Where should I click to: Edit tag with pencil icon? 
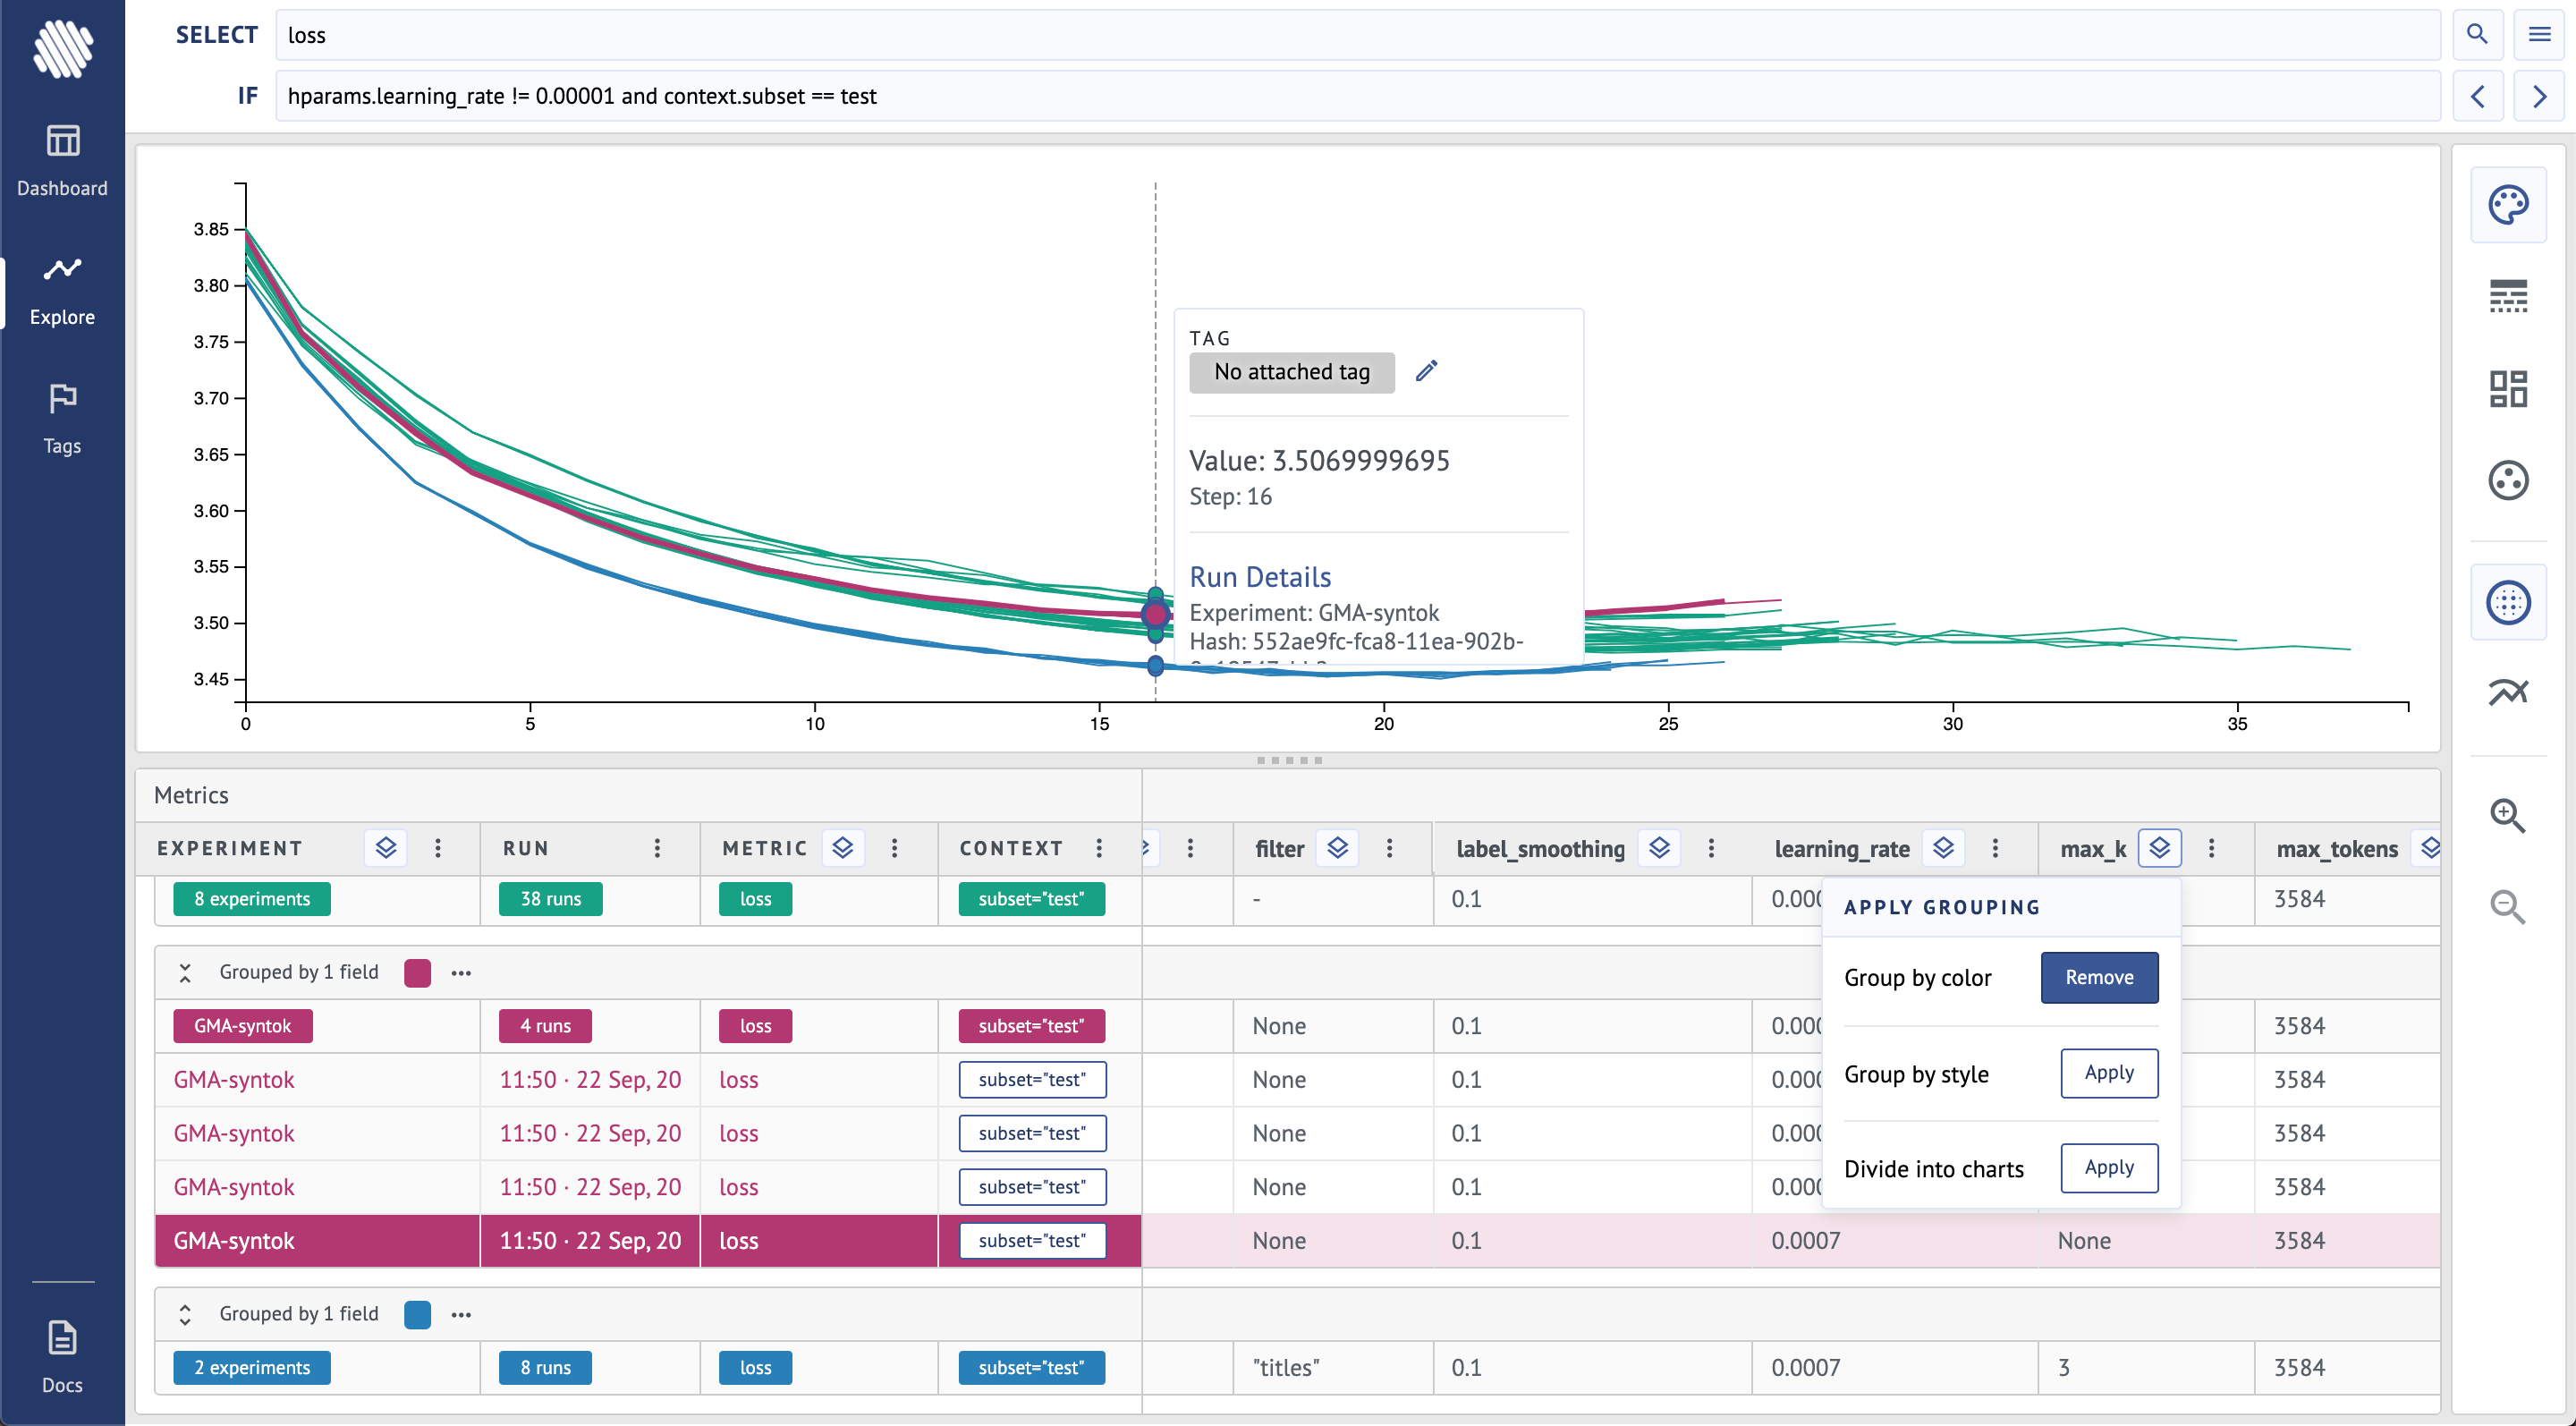click(x=1426, y=371)
